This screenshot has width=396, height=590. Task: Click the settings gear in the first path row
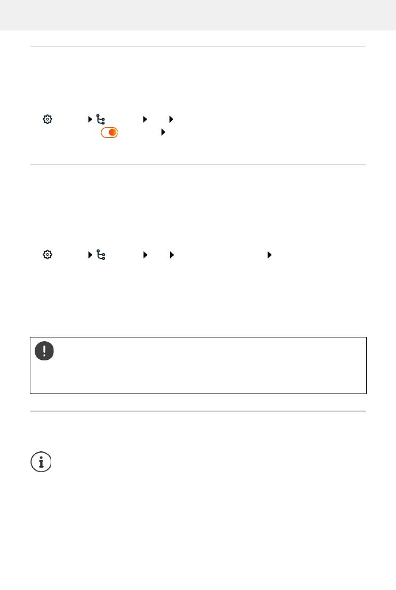(47, 120)
